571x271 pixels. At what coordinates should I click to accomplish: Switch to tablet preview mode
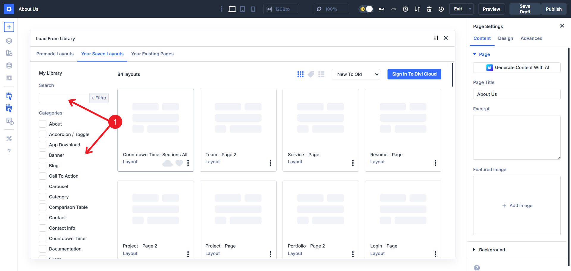click(242, 9)
